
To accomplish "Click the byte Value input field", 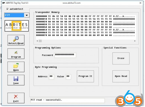I will [68, 77].
